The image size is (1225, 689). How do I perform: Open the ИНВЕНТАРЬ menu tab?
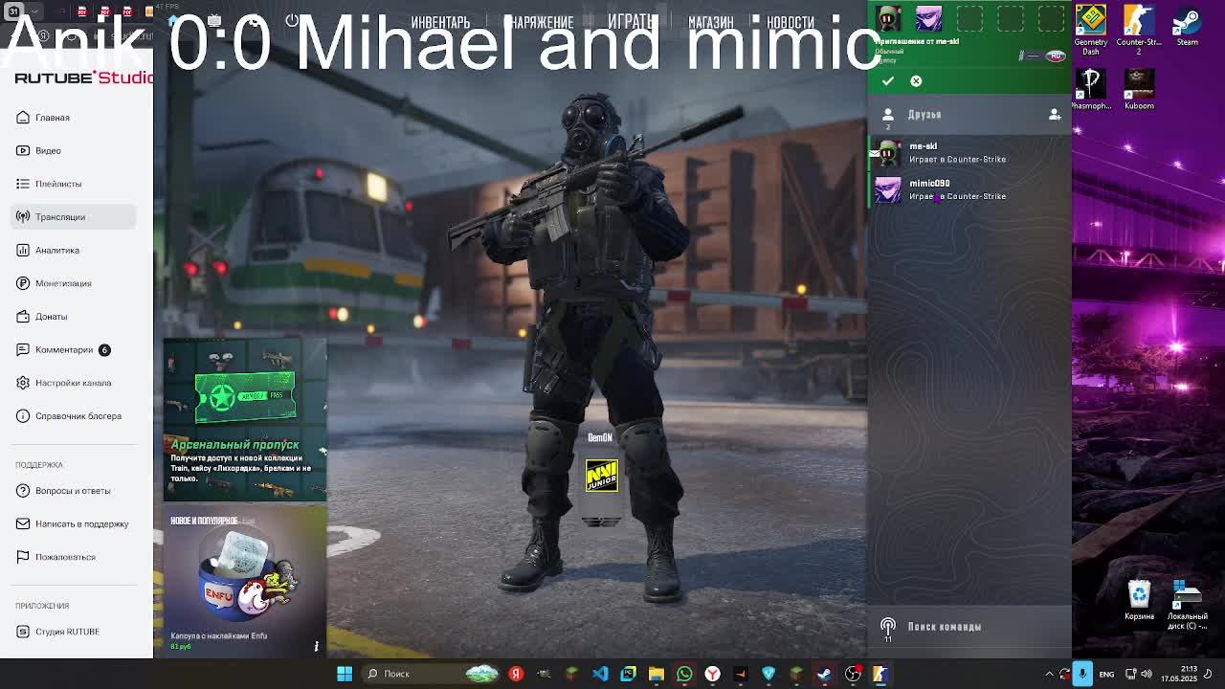[x=440, y=22]
